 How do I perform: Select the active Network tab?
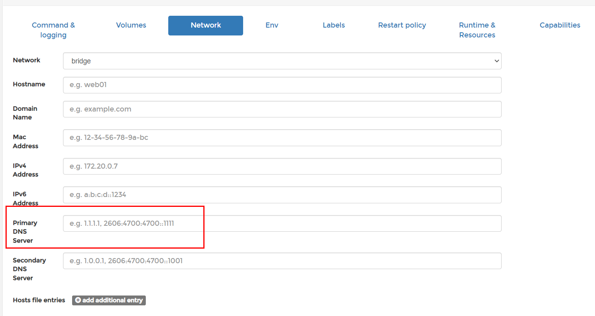tap(206, 25)
